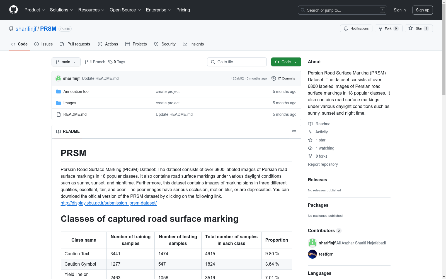Screen dimensions: 446x279
Task: Click the README.md file icon
Action: 59,114
